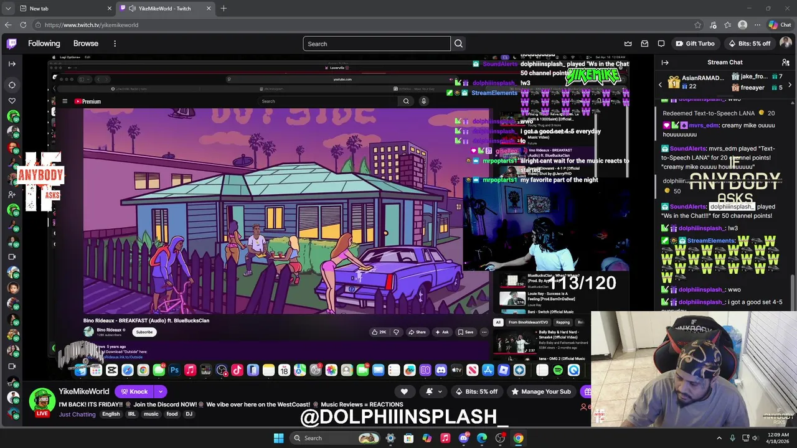Select the IRL tag
The height and width of the screenshot is (448, 797).
(x=132, y=414)
